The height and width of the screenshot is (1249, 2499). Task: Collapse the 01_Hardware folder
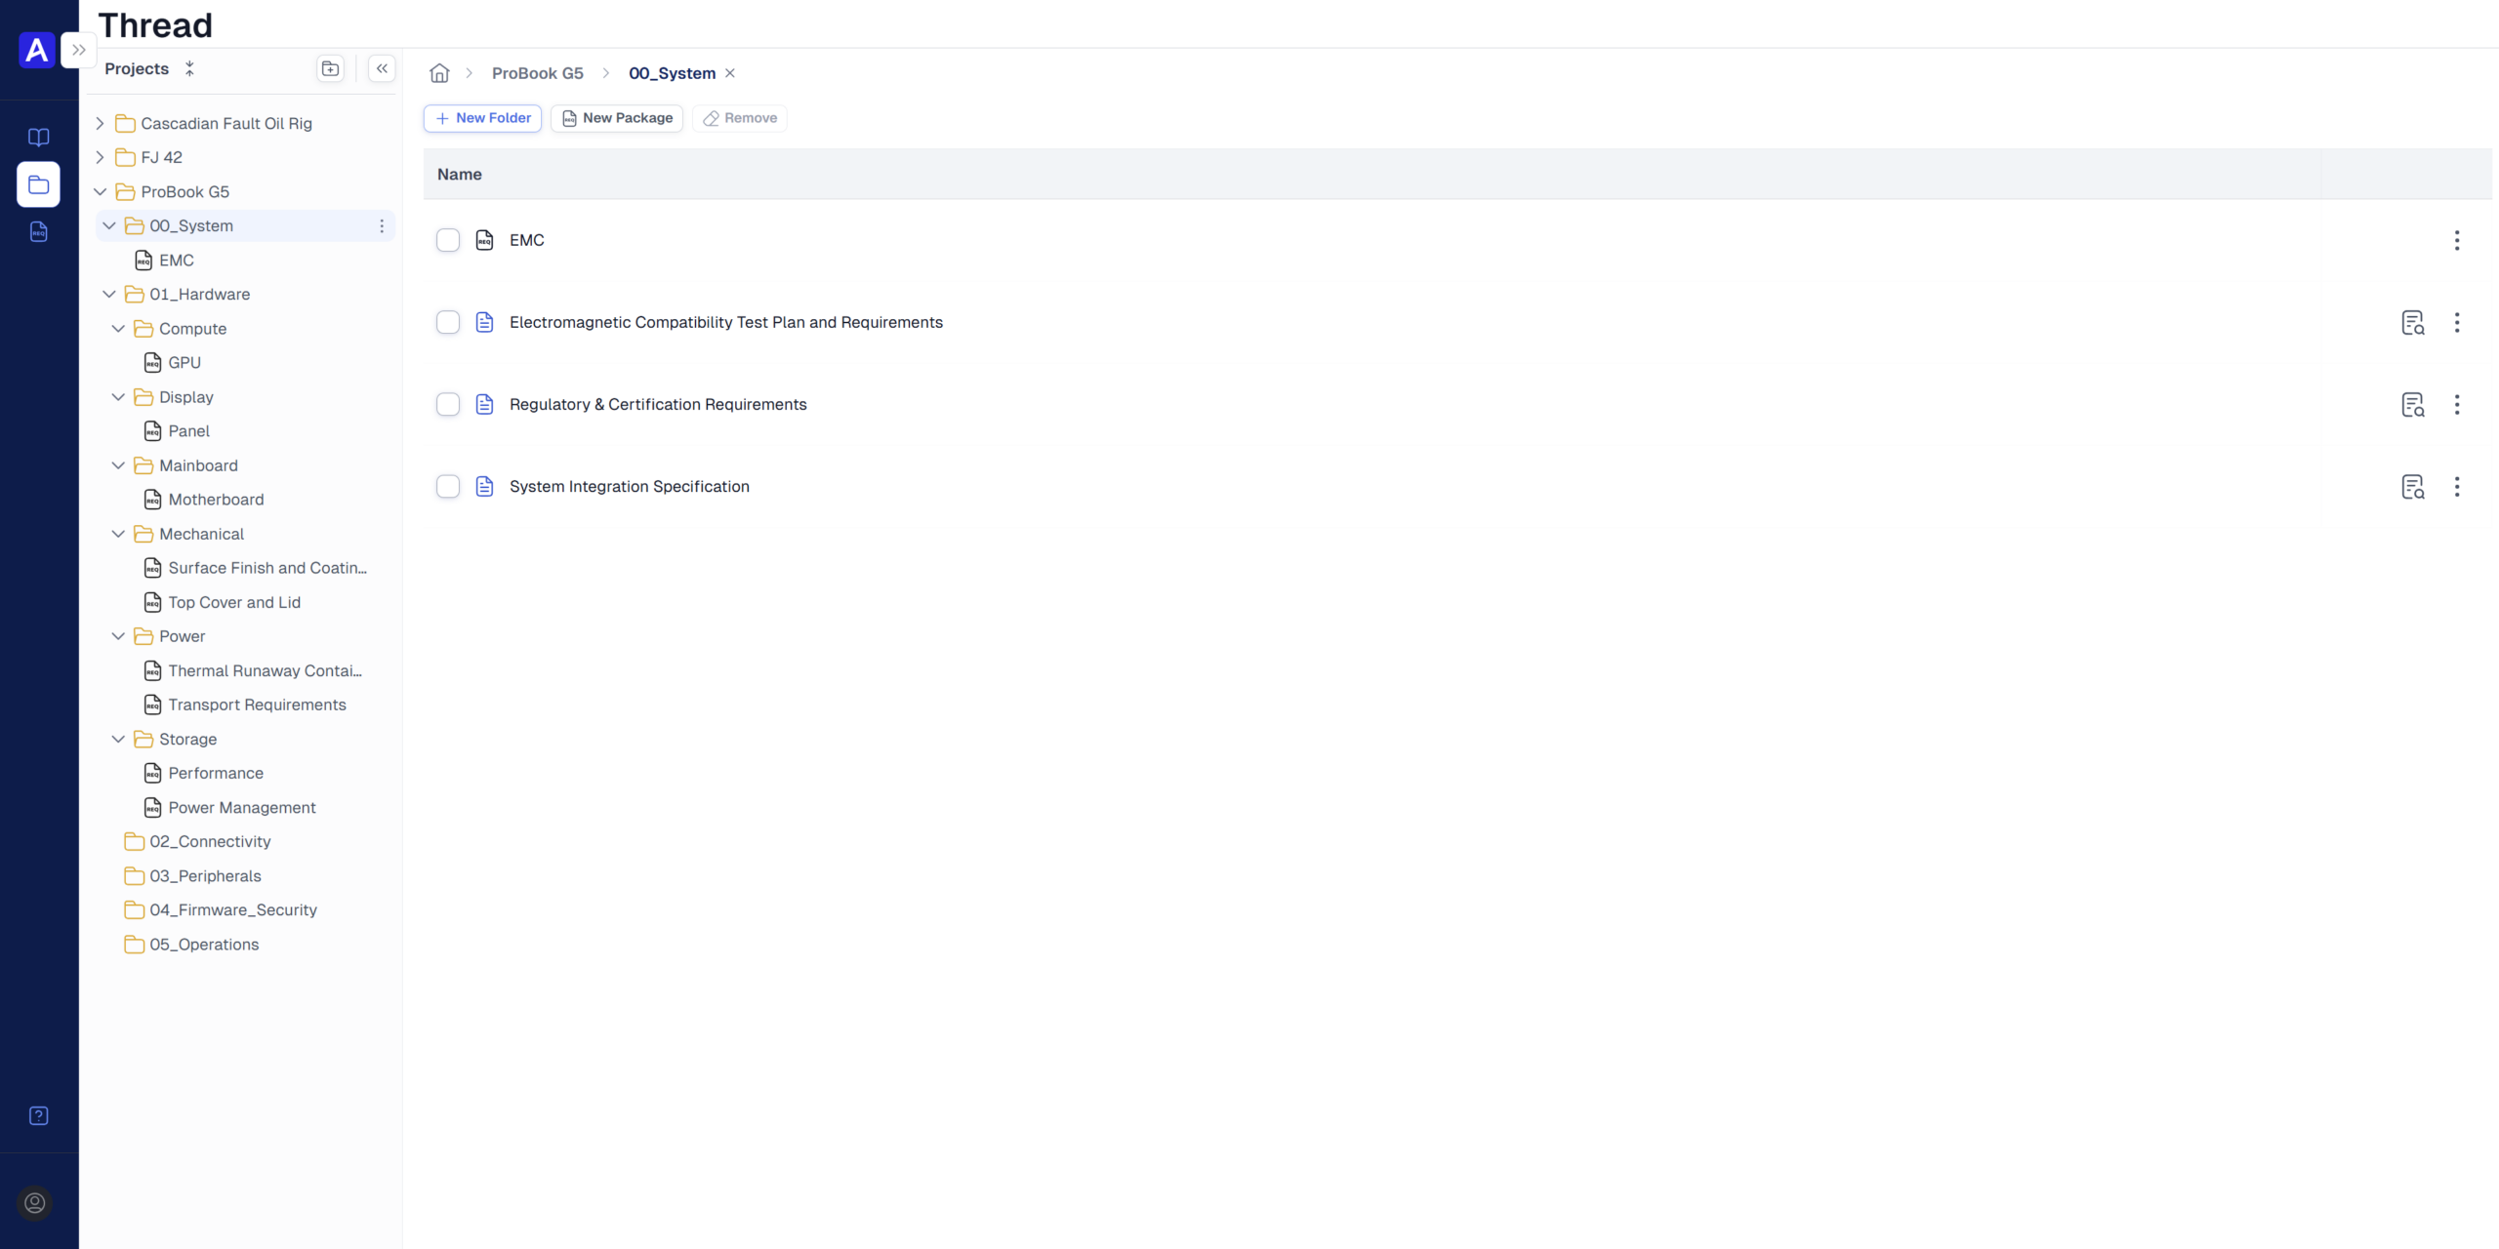coord(109,294)
